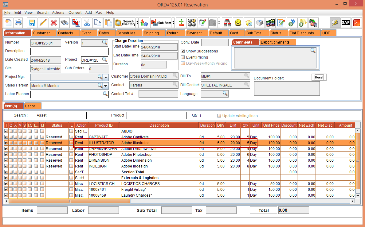Expand the Sales Person dropdown arrow
Image resolution: width=365 pixels, height=227 pixels.
click(x=106, y=86)
